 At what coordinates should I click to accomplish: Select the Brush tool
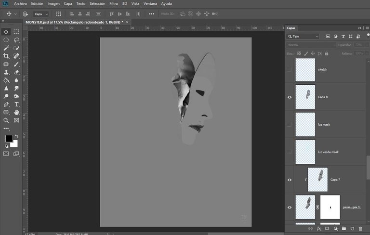pos(16,64)
